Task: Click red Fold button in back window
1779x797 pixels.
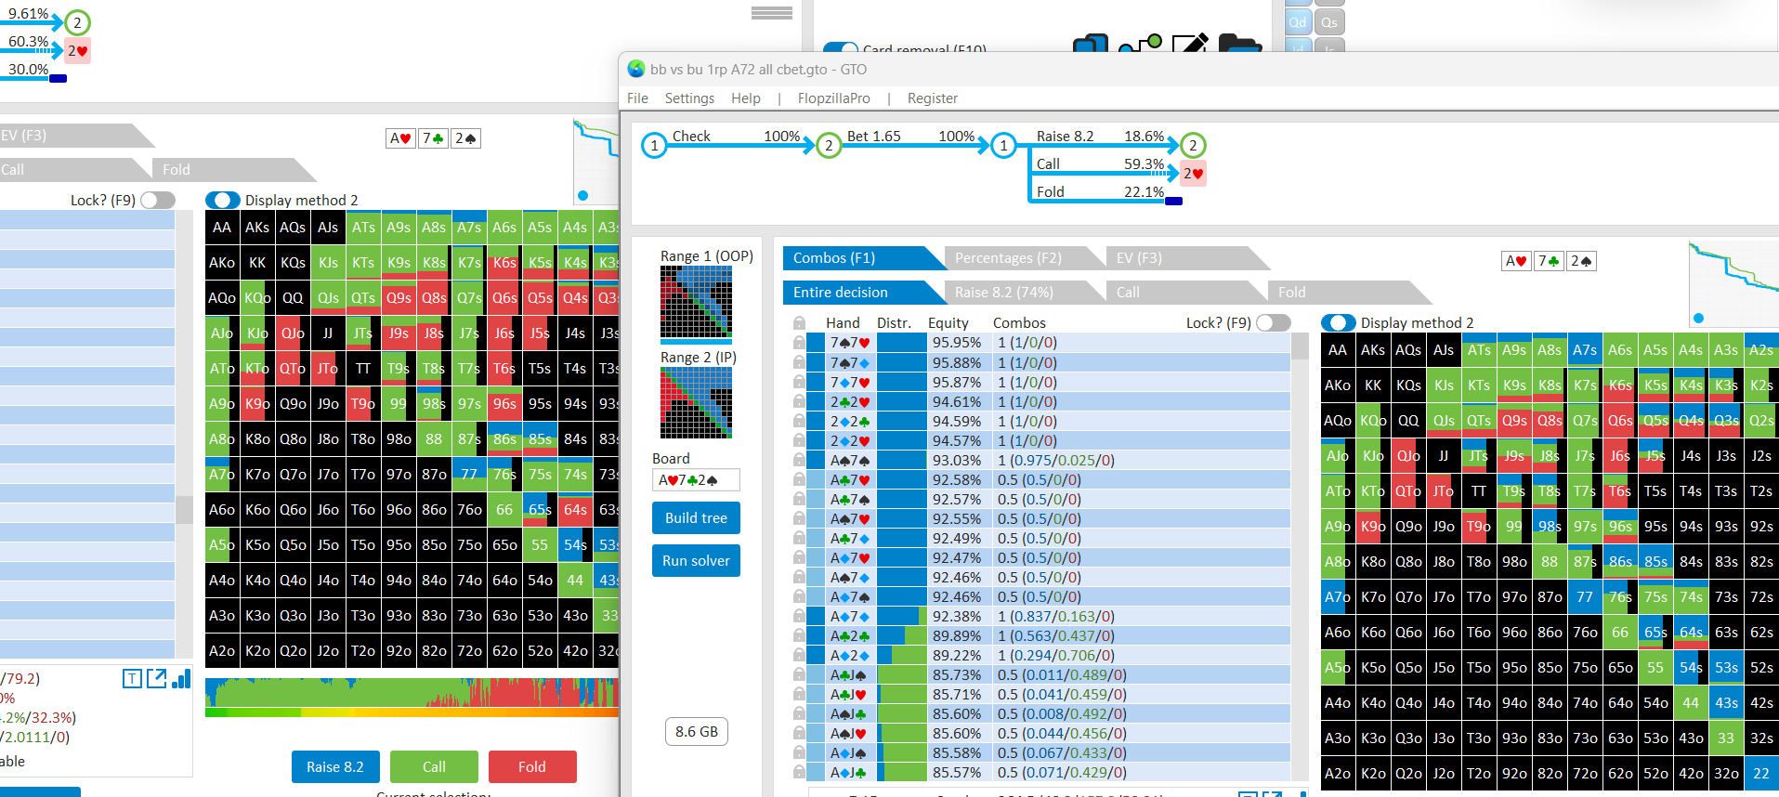Action: pos(532,767)
